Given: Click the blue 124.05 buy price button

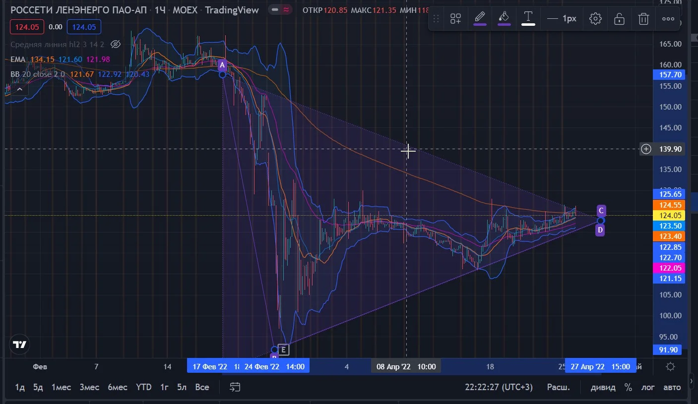Looking at the screenshot, I should pos(84,27).
